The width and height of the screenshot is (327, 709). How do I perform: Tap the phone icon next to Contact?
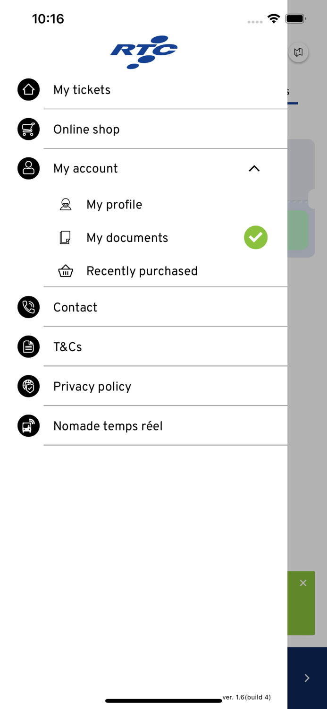click(x=28, y=307)
